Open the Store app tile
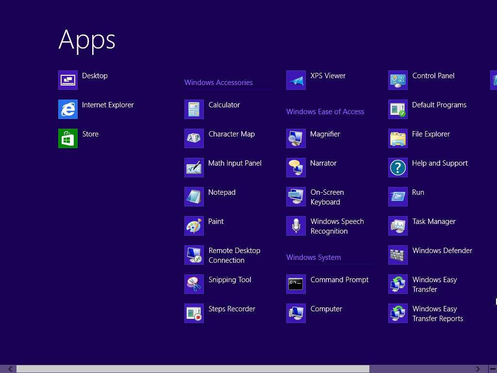The image size is (497, 373). (68, 138)
